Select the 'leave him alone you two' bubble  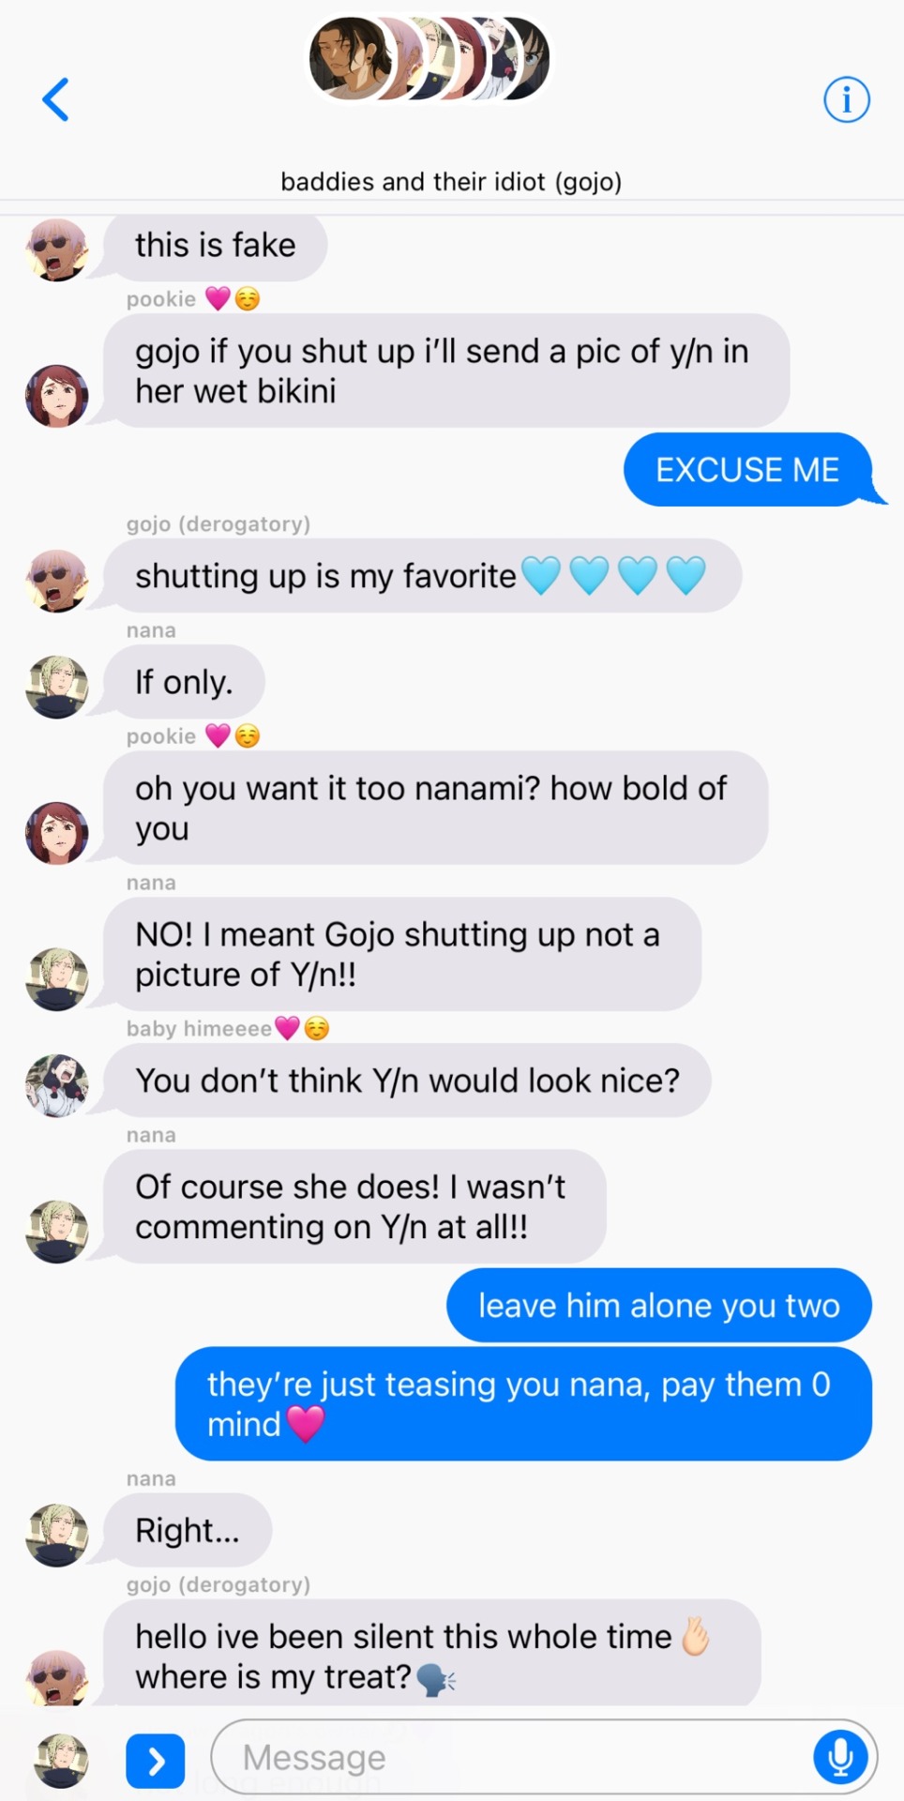[x=659, y=1305]
